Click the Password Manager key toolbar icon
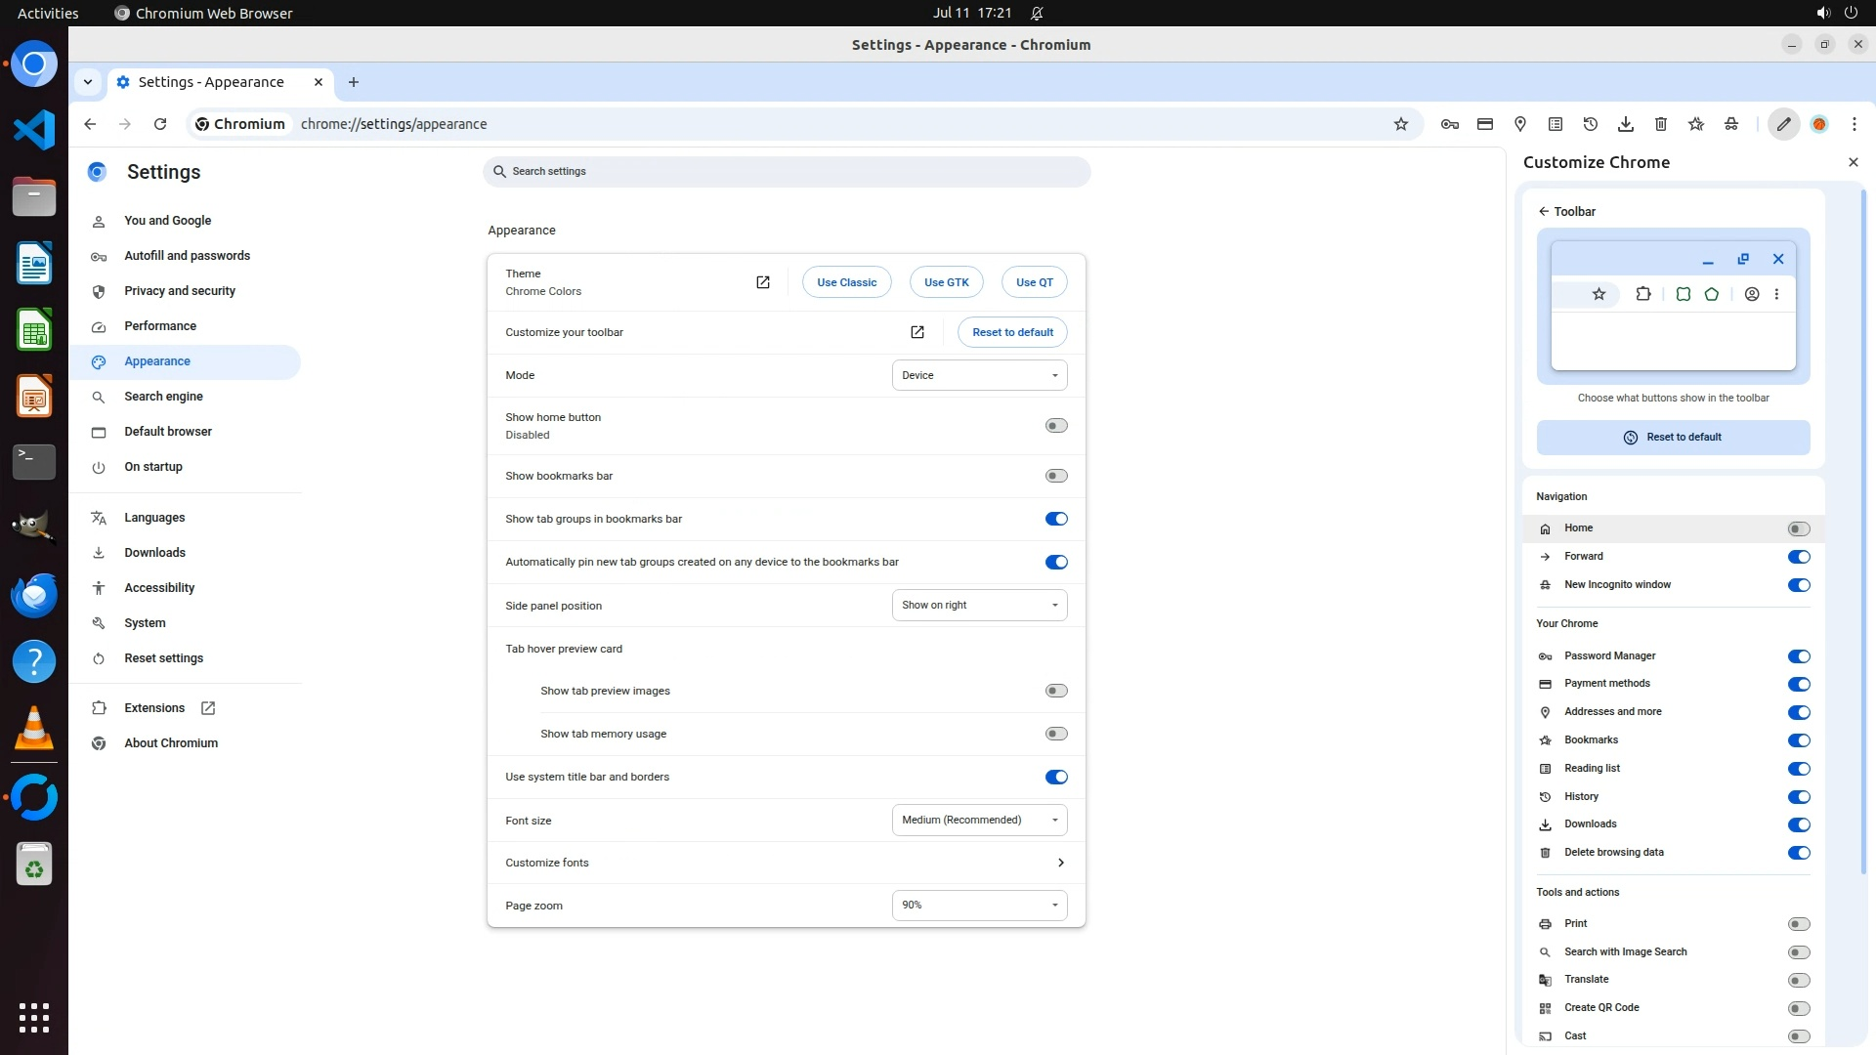Screen dimensions: 1876x1055 (1450, 124)
